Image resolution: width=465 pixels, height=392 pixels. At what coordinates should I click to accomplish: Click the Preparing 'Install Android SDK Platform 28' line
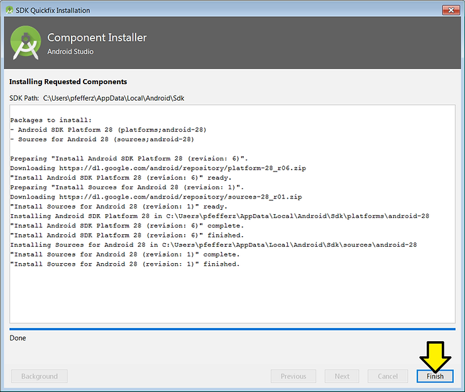pos(129,159)
